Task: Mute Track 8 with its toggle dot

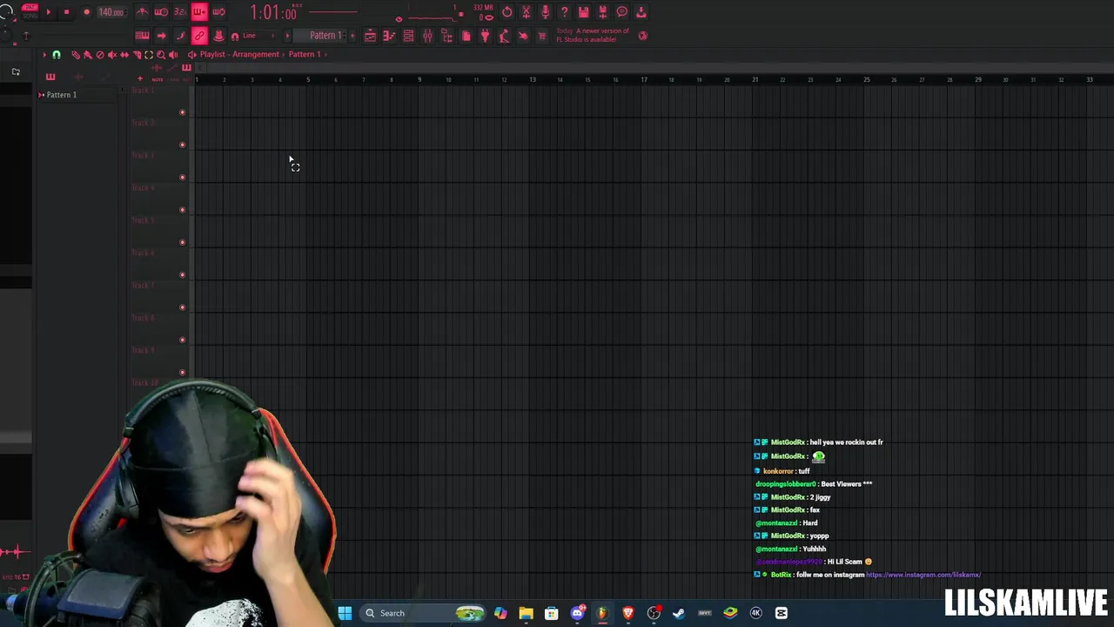Action: tap(182, 340)
